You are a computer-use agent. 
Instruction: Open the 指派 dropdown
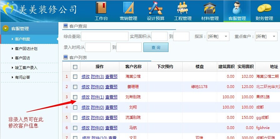pos(218,36)
